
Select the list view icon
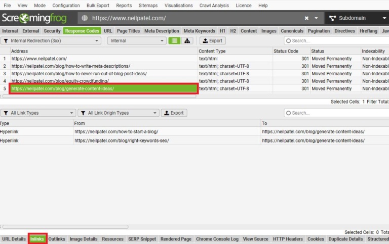click(x=174, y=41)
